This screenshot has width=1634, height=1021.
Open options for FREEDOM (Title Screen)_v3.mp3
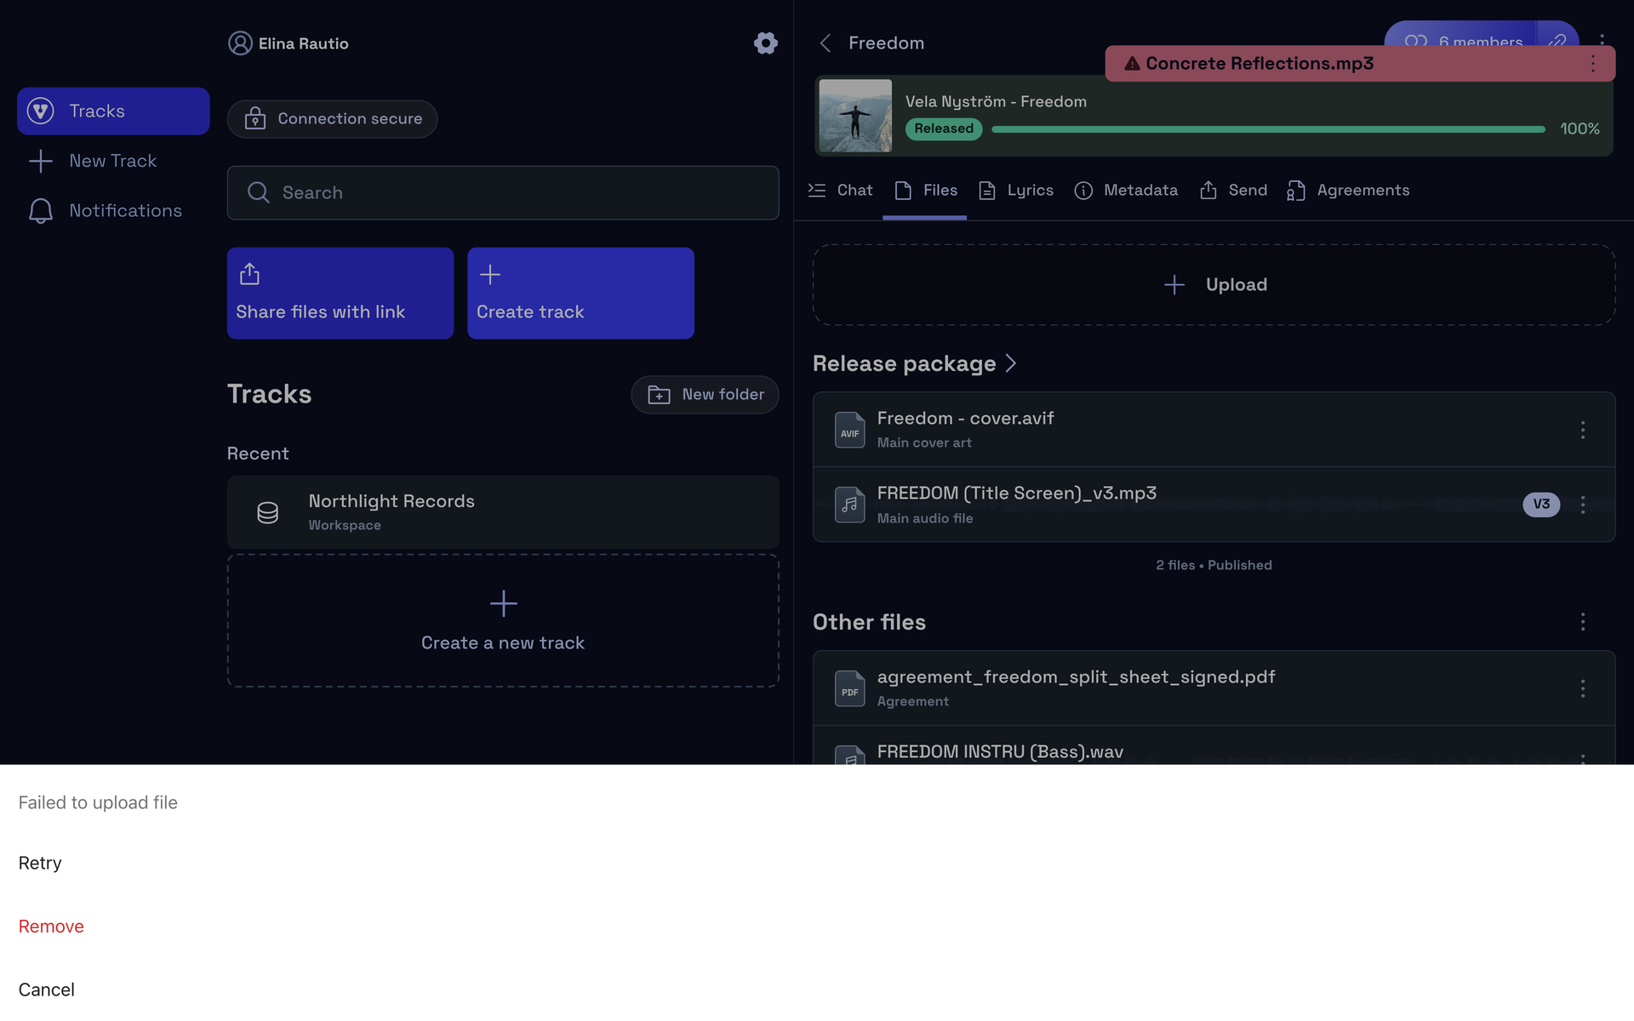[1583, 505]
